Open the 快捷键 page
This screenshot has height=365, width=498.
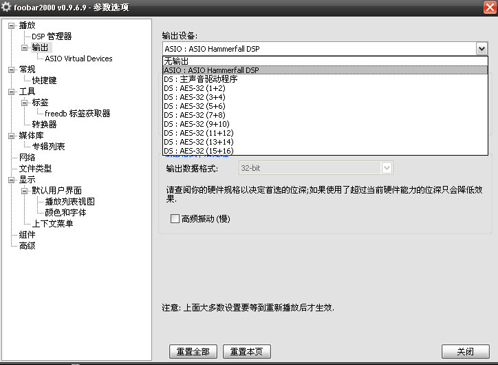pos(44,81)
